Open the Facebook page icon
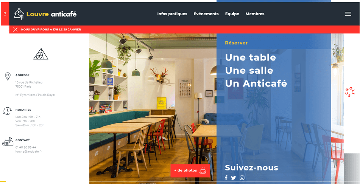 pyautogui.click(x=226, y=178)
